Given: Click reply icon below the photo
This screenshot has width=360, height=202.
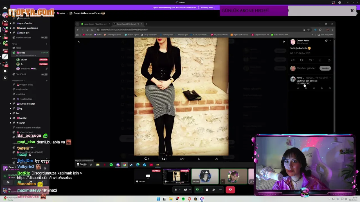Looking at the screenshot, I should [x=146, y=159].
